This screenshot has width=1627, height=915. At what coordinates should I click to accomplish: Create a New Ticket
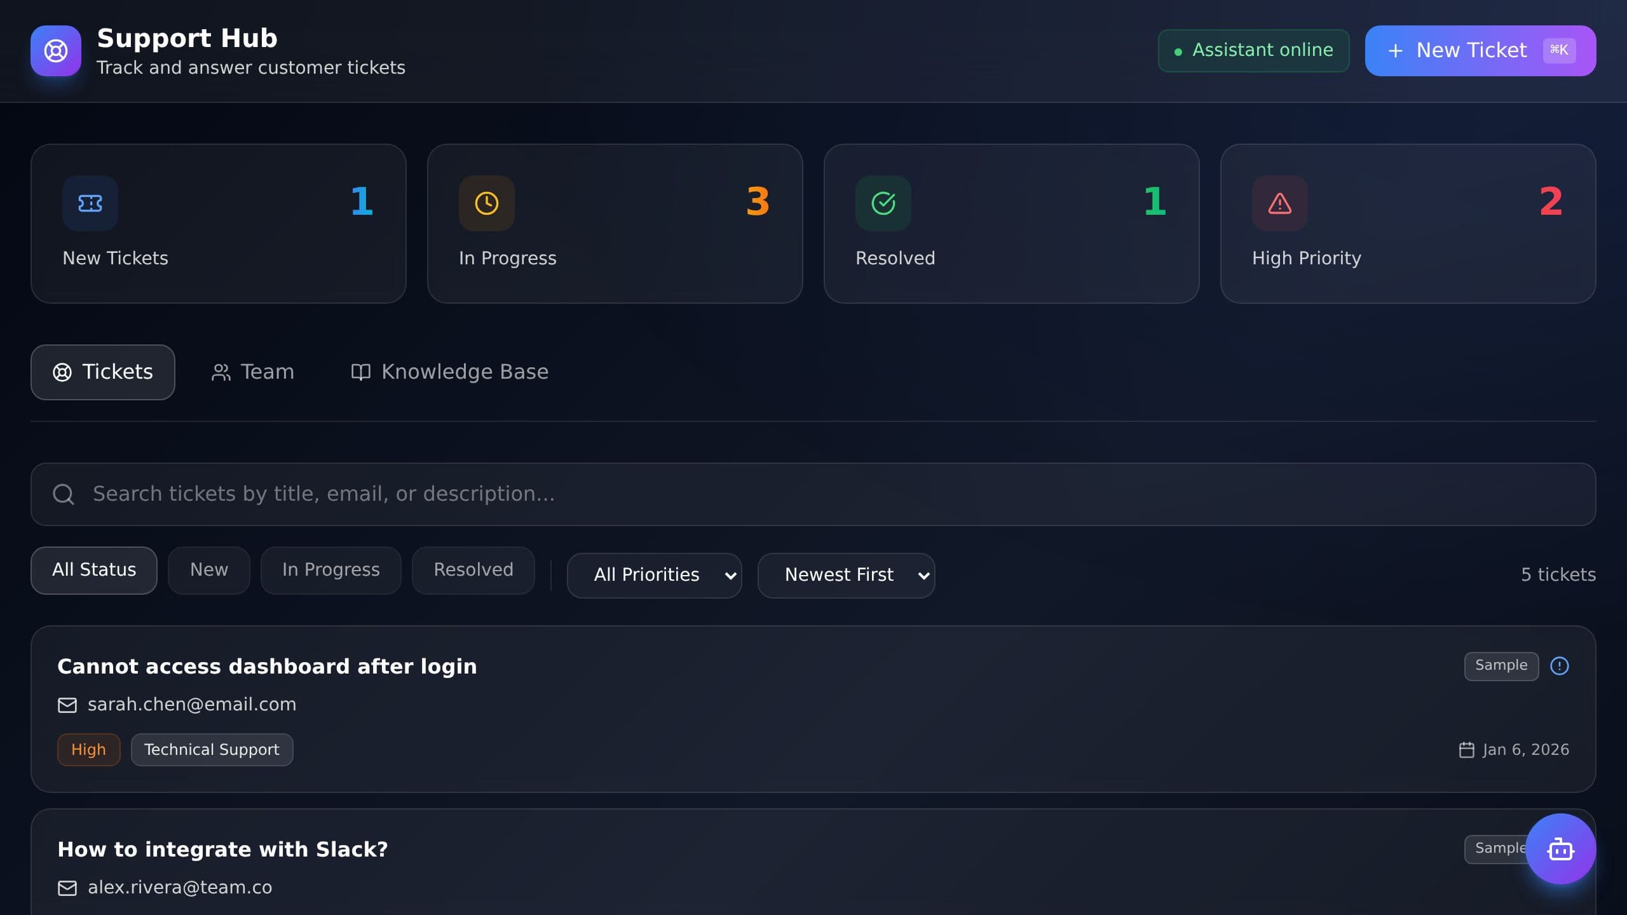pos(1481,51)
